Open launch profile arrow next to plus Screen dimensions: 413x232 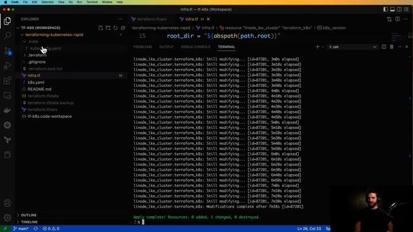[323, 47]
